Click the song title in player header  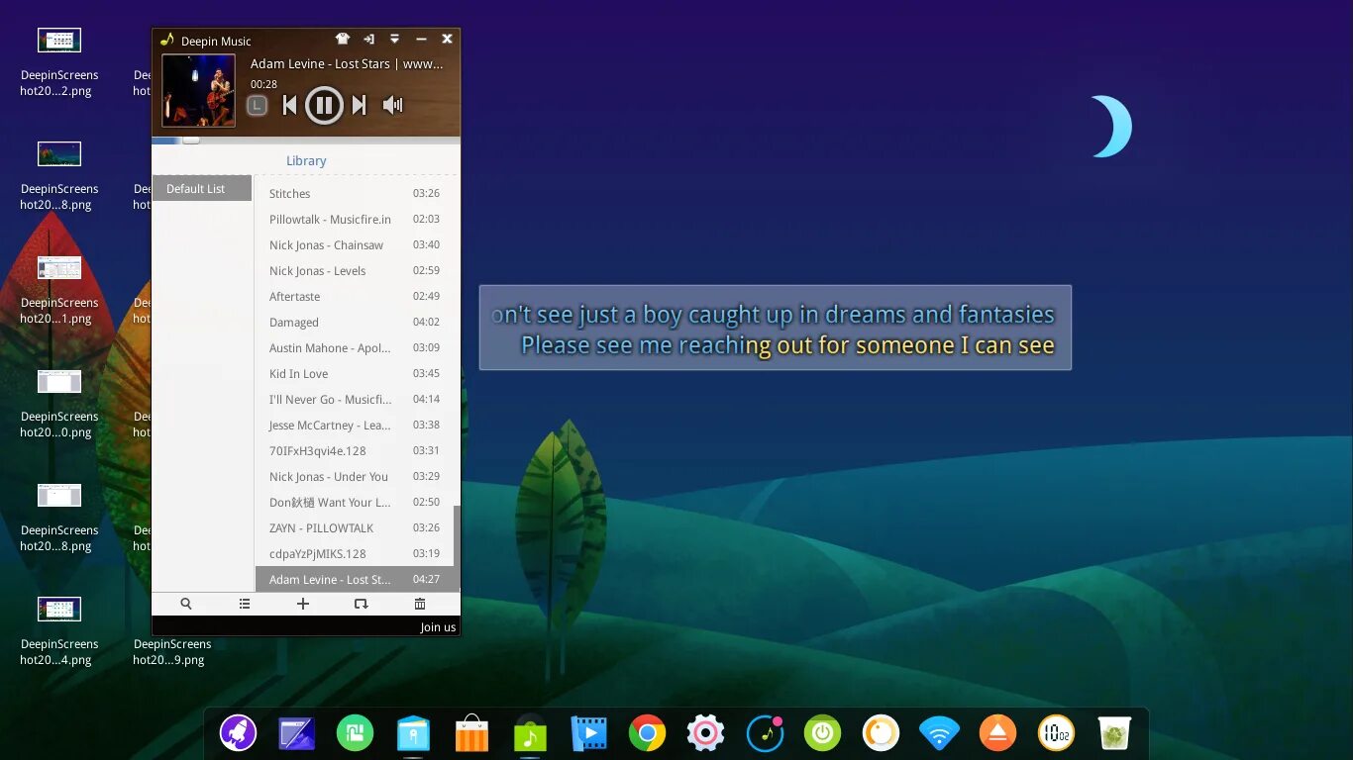(x=347, y=63)
